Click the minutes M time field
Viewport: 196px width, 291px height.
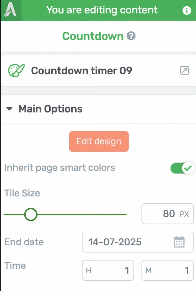[167, 270]
